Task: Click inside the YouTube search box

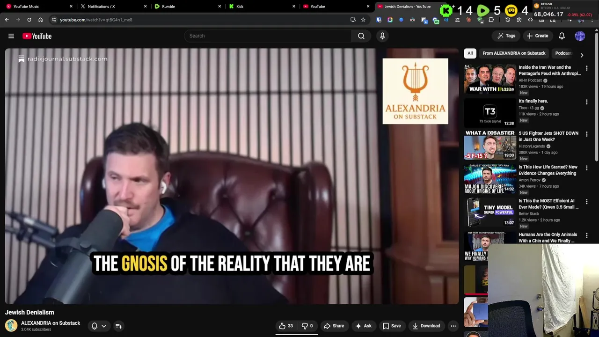Action: pyautogui.click(x=268, y=36)
